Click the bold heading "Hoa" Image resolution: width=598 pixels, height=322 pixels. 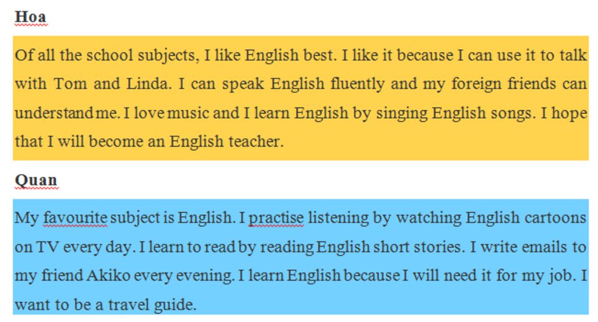30,17
